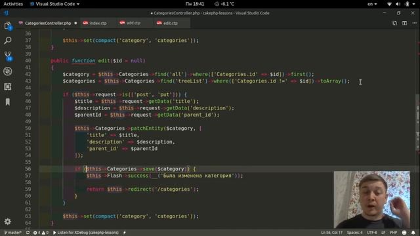Open the Manage gear menu
The width and height of the screenshot is (420, 236).
tap(7, 222)
